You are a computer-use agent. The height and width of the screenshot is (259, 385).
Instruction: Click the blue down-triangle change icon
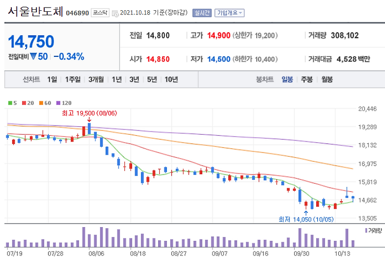click(33, 56)
